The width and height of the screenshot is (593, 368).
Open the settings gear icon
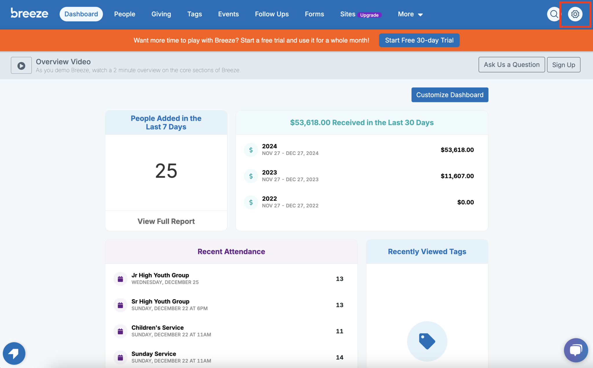pyautogui.click(x=575, y=14)
